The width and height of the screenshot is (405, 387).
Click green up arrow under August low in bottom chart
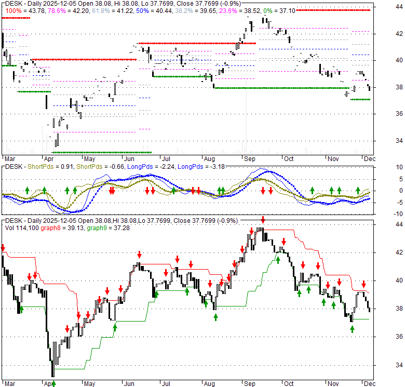(215, 316)
